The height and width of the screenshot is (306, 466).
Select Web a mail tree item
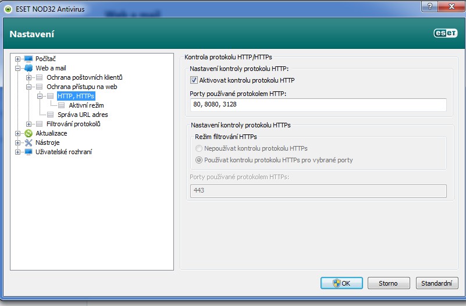pos(51,68)
